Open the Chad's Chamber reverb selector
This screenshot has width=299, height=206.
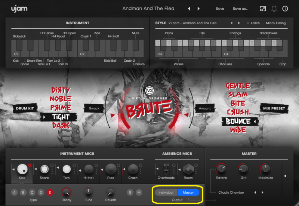click(x=231, y=193)
